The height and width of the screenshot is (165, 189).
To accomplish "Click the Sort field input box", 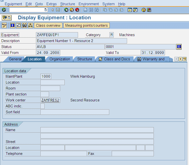I will 75,112.
